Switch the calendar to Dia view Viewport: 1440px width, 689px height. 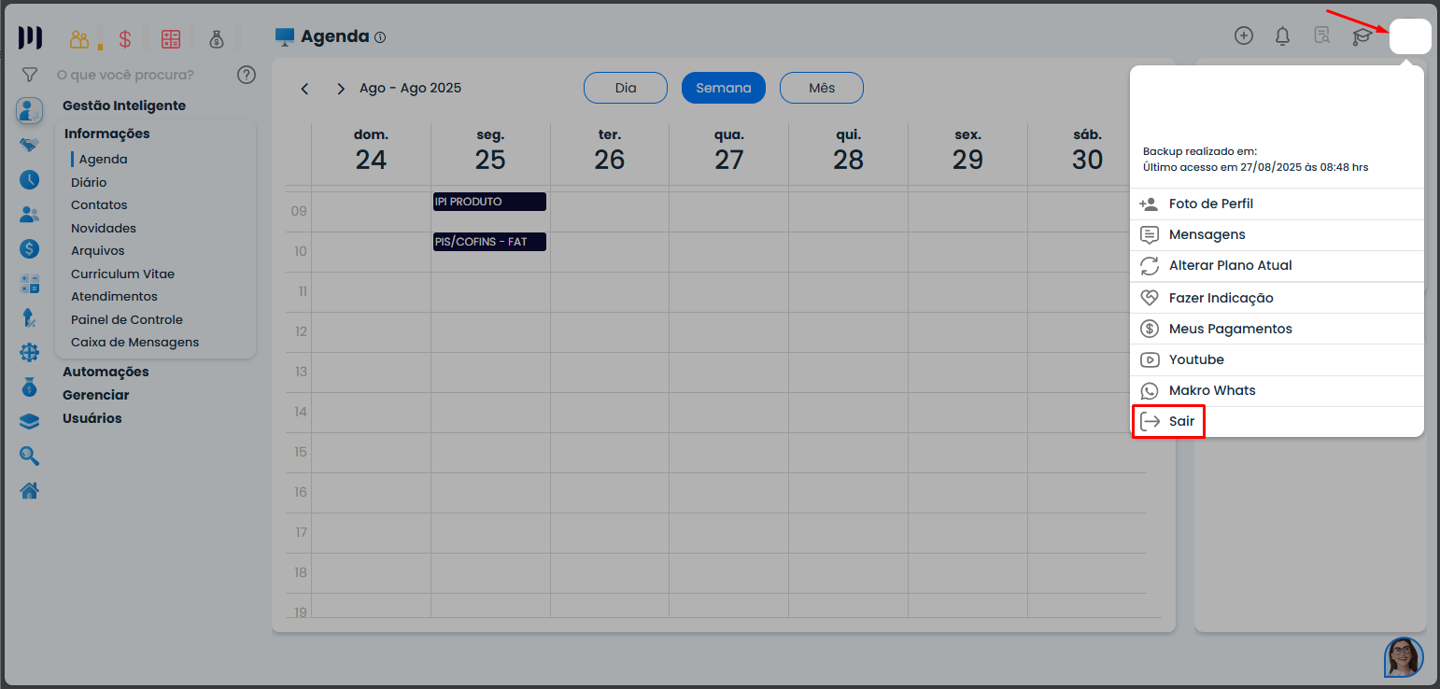pos(626,88)
